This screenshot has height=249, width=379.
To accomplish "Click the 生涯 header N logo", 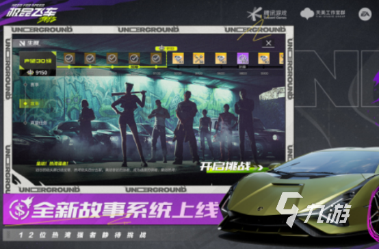I will pyautogui.click(x=22, y=43).
